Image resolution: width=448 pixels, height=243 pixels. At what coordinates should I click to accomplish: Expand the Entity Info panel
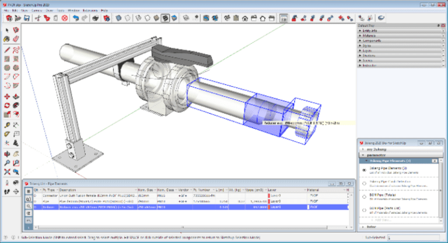tap(401, 30)
